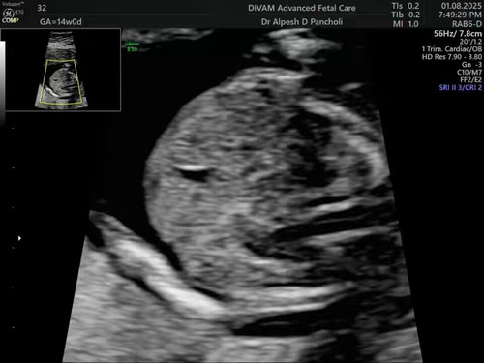Click the date 01.08.2025
This screenshot has width=484, height=363.
(x=462, y=6)
